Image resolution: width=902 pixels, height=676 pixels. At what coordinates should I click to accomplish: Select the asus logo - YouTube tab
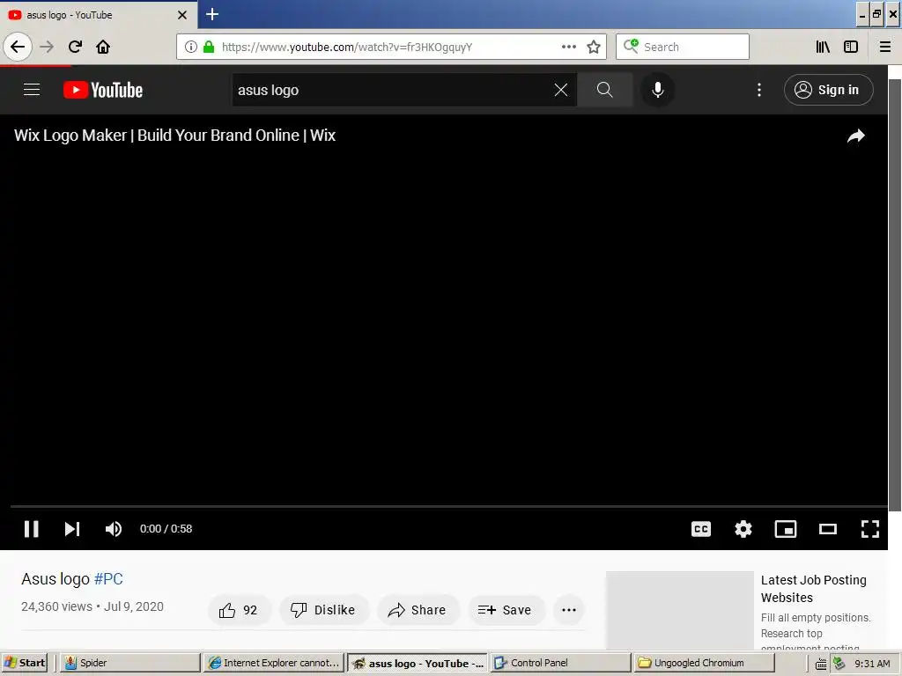(98, 15)
